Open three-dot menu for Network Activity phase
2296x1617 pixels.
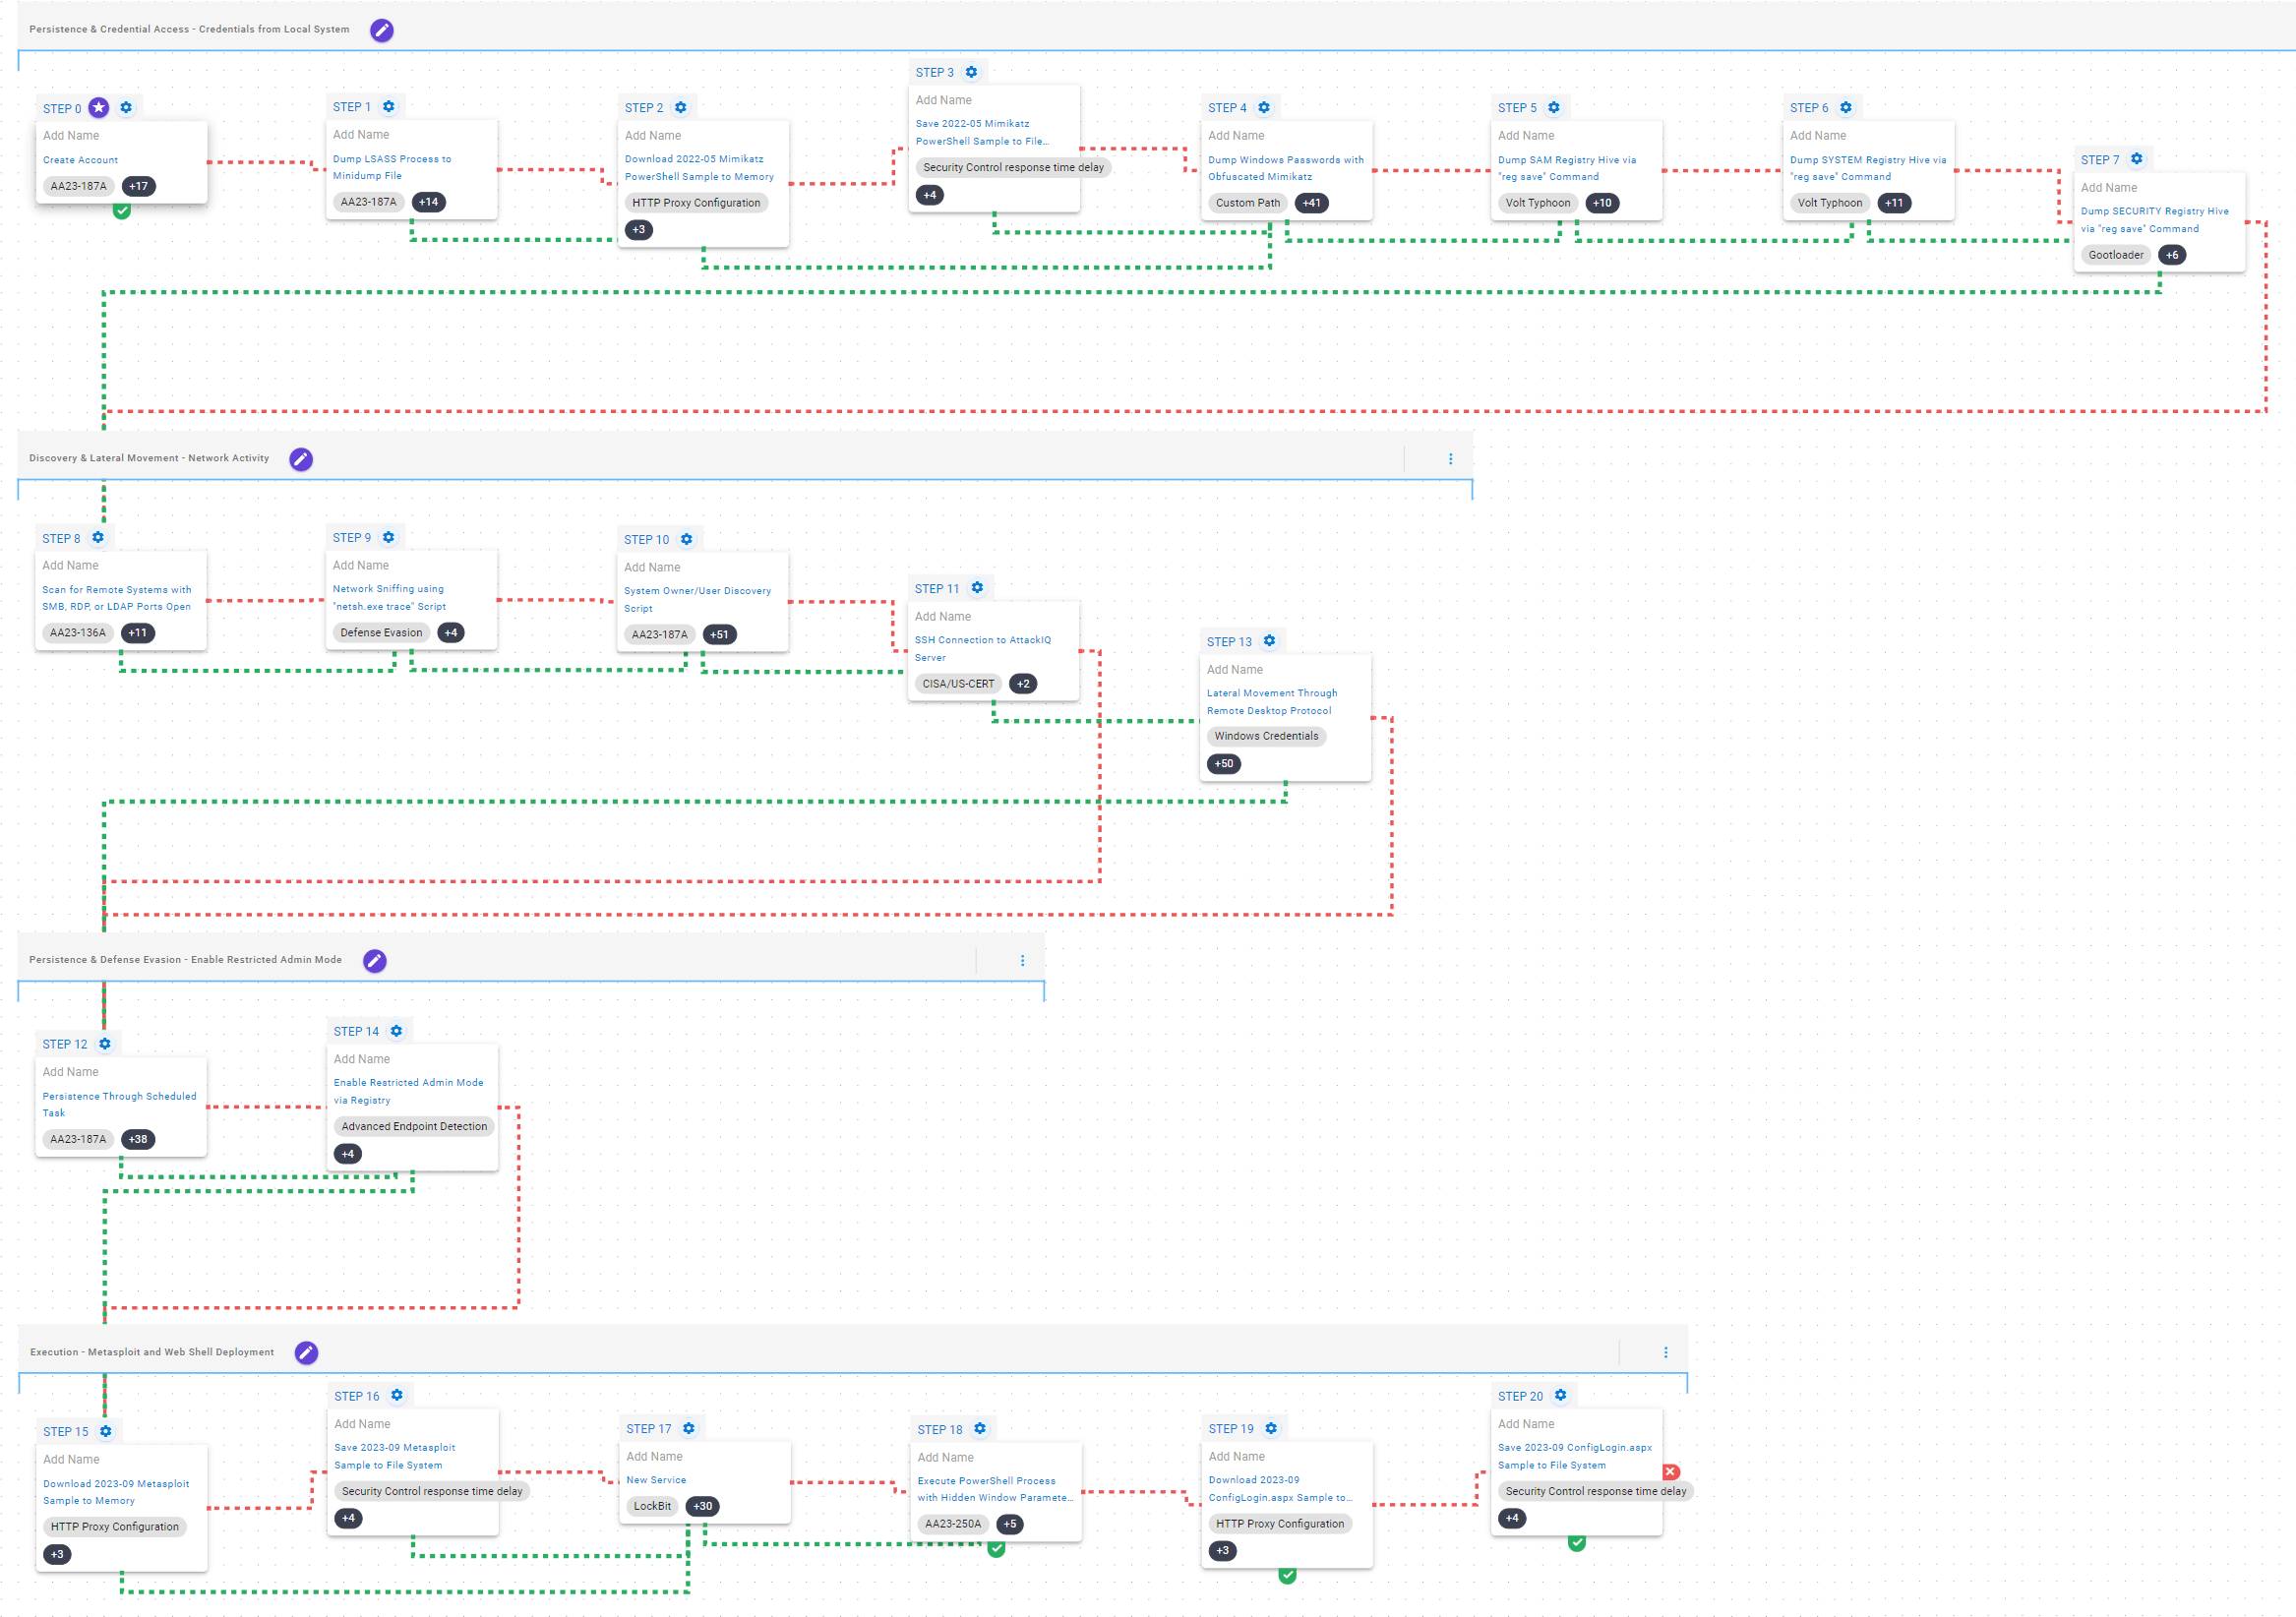click(1450, 459)
